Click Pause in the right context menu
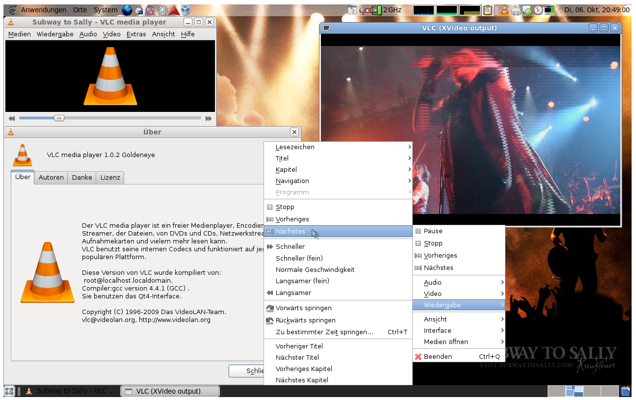Viewport: 636px width, 400px height. coord(433,231)
